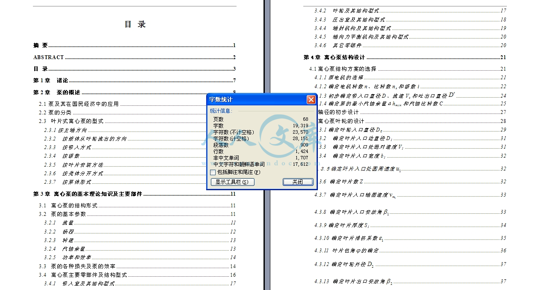This screenshot has width=533, height=290.
Task: Click entry 2.3.1 按主轴方向
Action: (125, 130)
